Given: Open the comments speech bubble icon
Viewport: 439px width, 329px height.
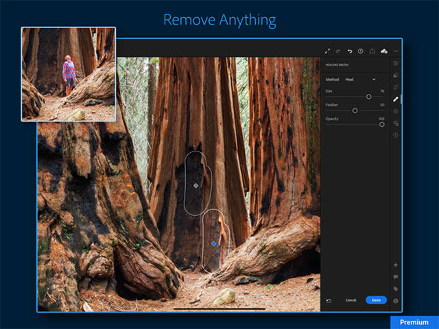Looking at the screenshot, I should (x=396, y=277).
